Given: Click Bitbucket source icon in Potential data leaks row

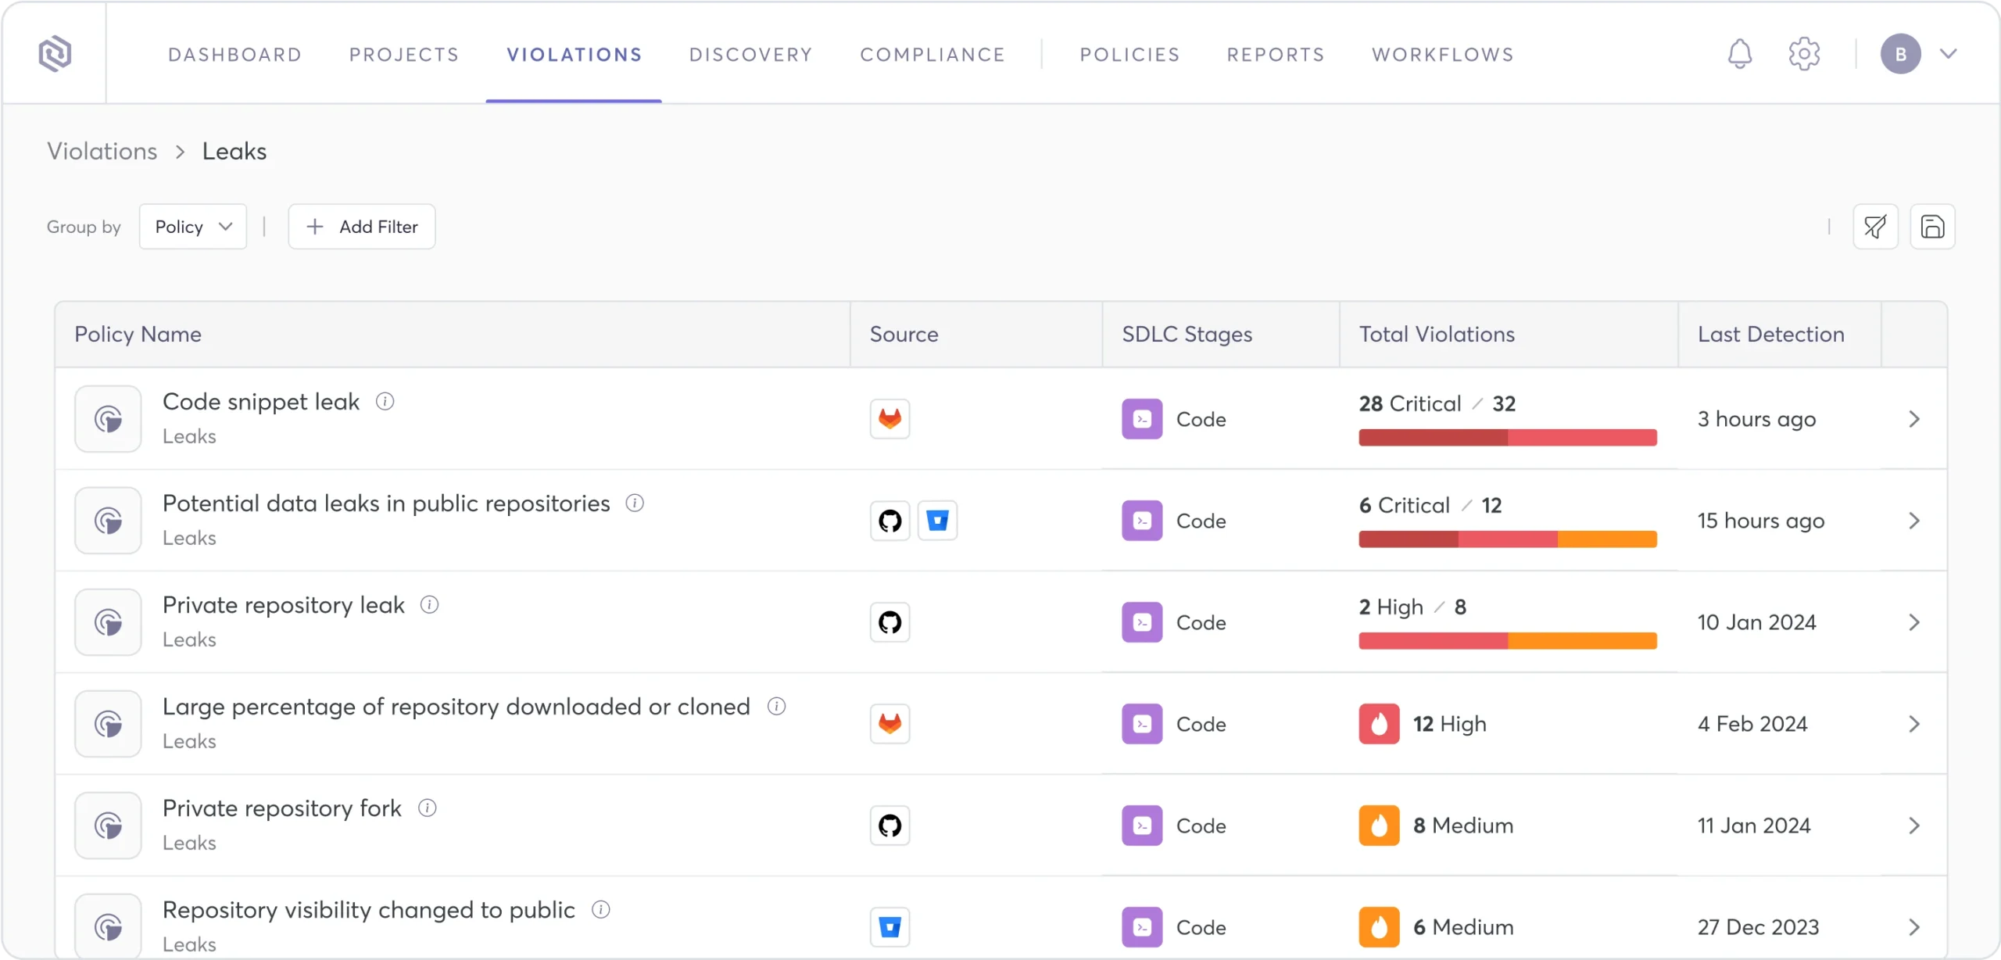Looking at the screenshot, I should [937, 521].
